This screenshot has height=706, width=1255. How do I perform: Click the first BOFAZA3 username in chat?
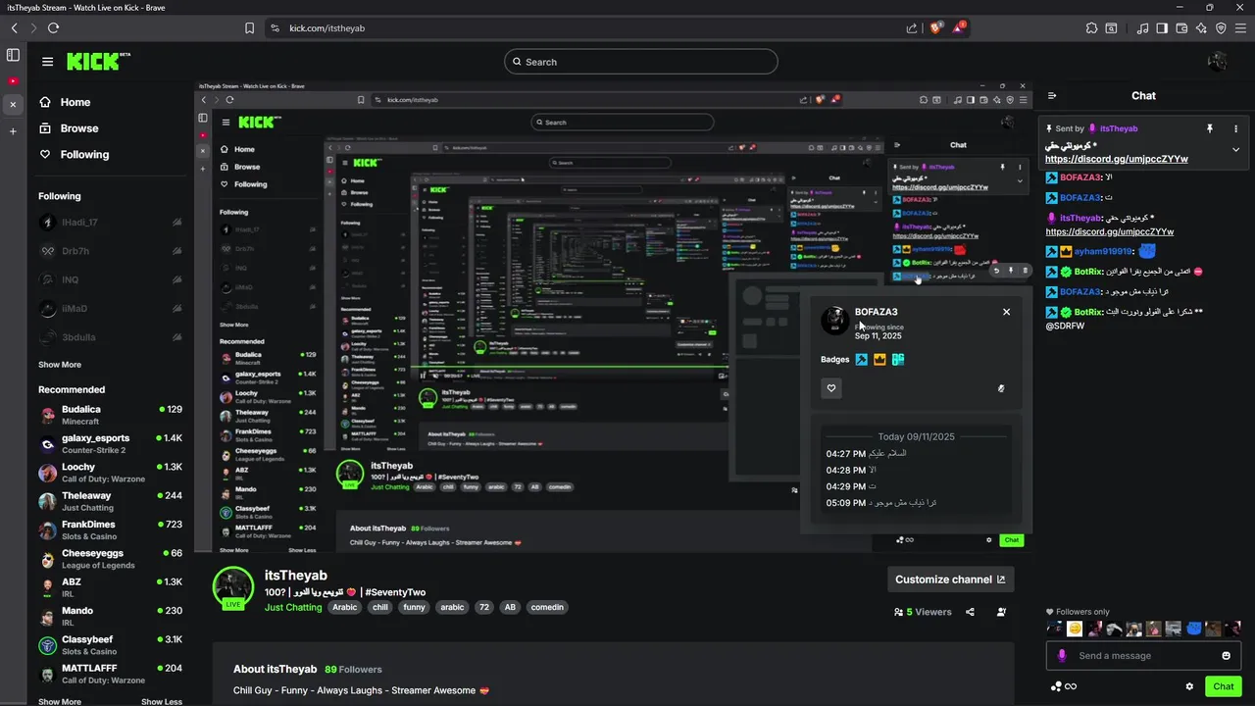[x=1079, y=177]
